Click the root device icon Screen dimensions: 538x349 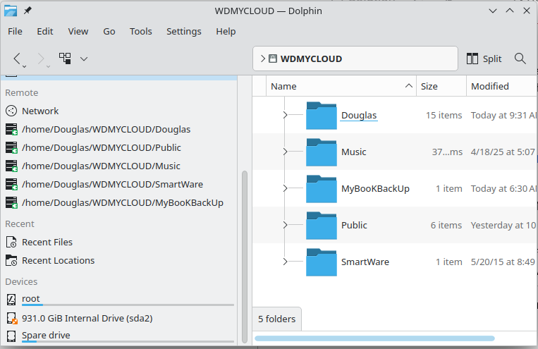click(x=11, y=300)
